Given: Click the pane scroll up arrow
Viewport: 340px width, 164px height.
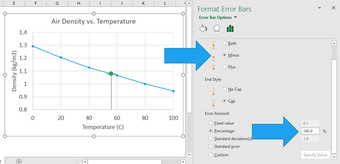Looking at the screenshot, I should pos(334,43).
